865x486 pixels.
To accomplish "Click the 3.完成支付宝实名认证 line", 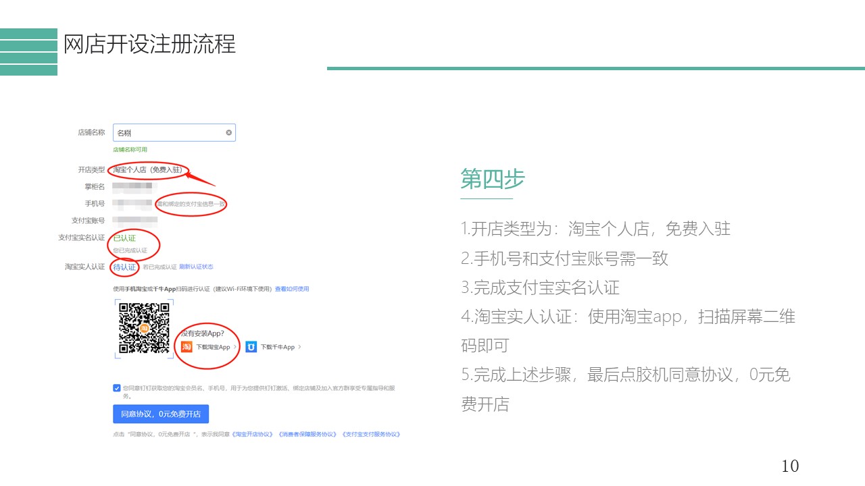I will (541, 288).
